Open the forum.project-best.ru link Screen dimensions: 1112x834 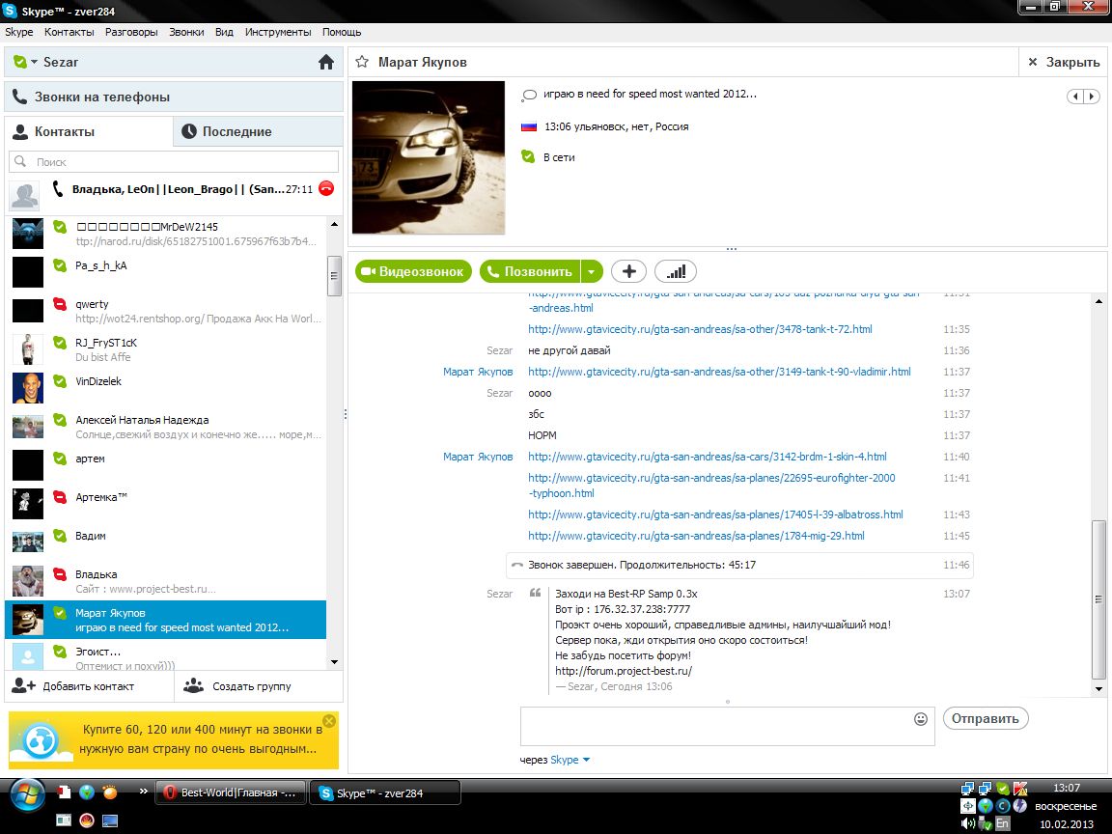click(624, 671)
